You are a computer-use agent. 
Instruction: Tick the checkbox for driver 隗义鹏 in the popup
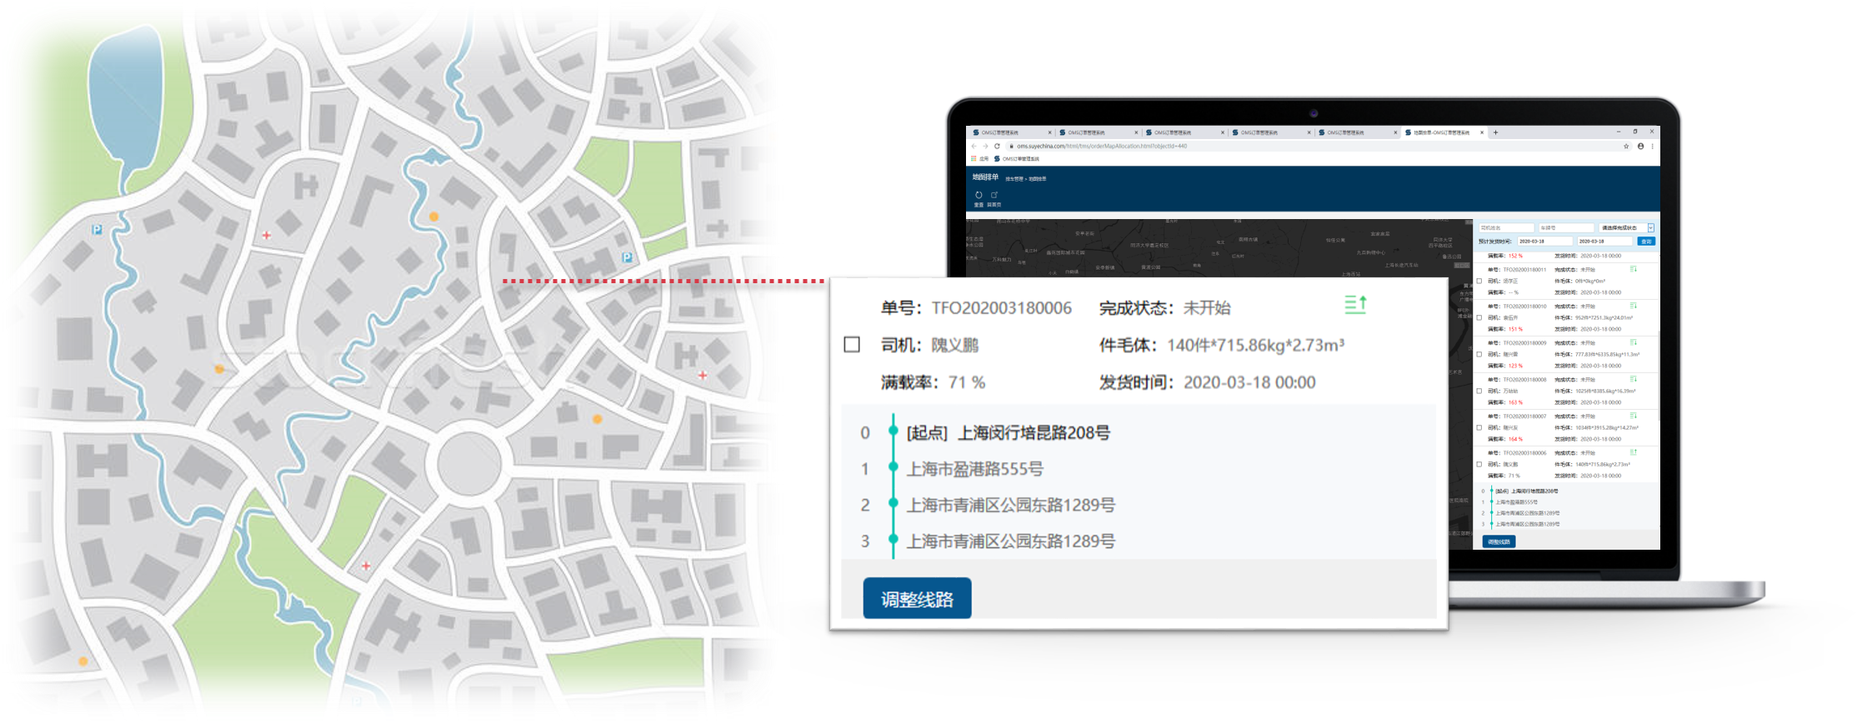pyautogui.click(x=852, y=345)
